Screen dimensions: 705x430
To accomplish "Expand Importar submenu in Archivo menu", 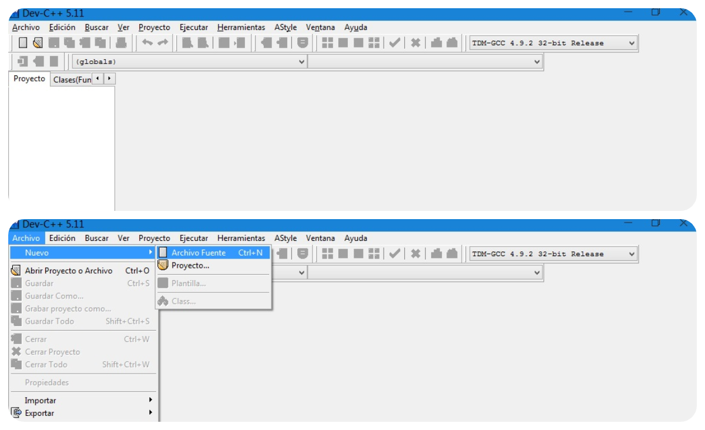I will pyautogui.click(x=84, y=400).
